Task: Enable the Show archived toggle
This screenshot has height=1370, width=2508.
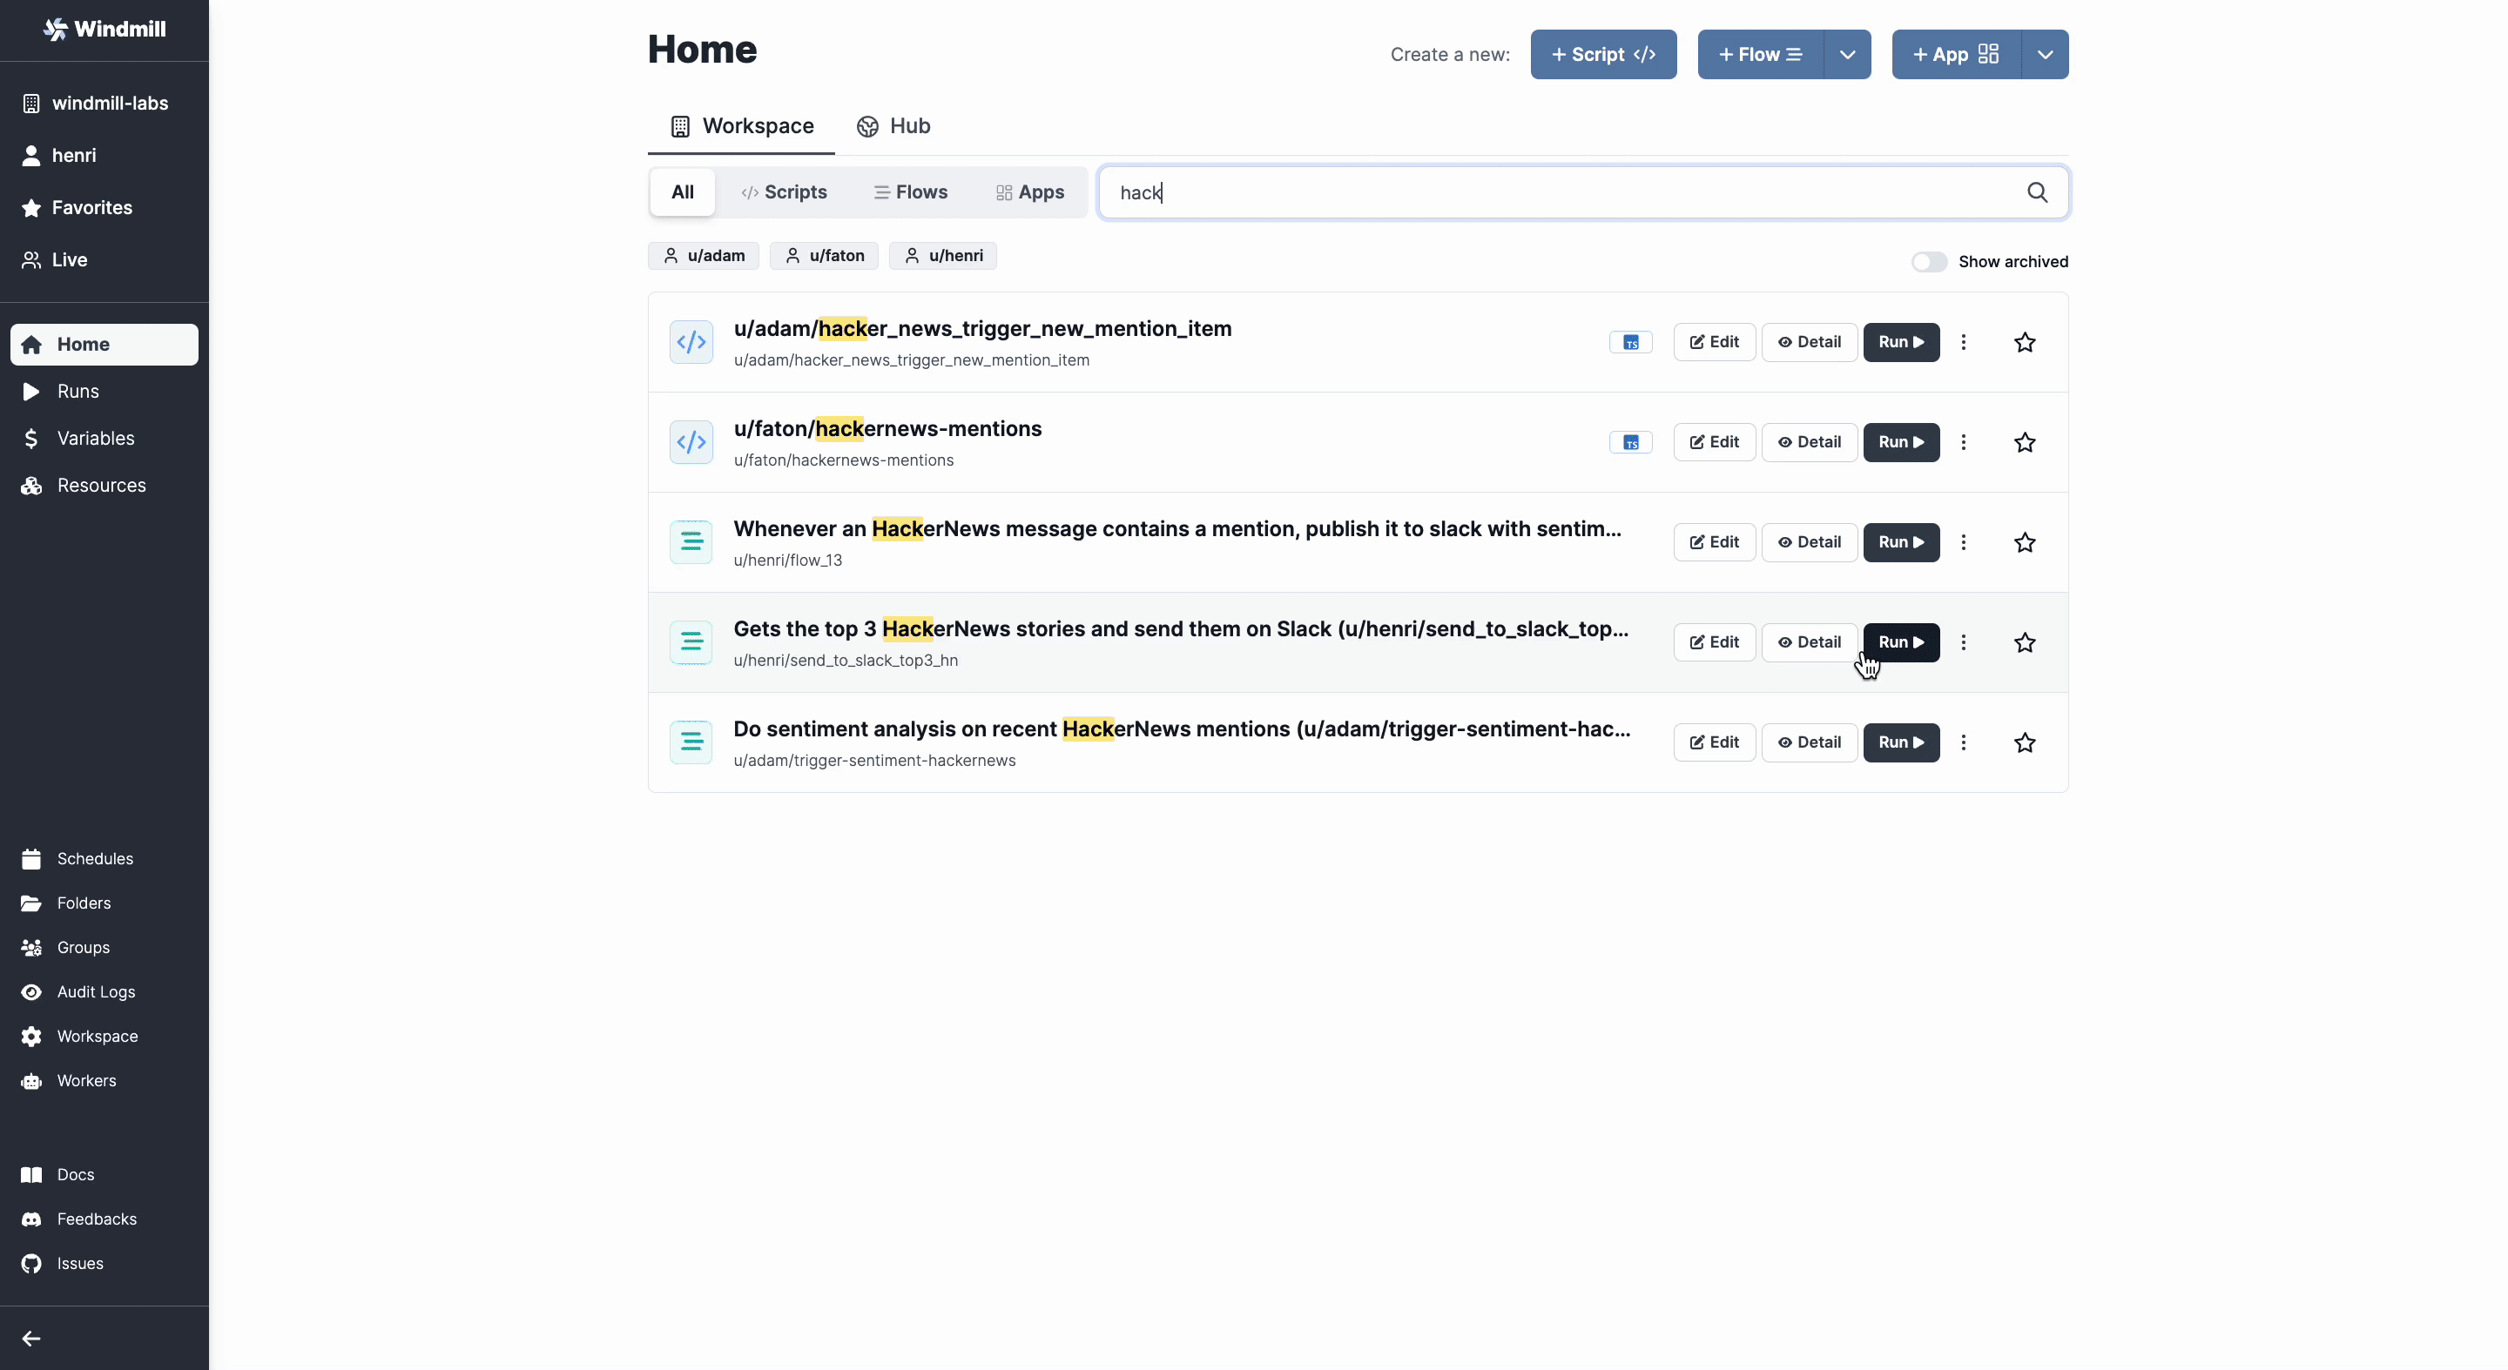Action: (1929, 262)
